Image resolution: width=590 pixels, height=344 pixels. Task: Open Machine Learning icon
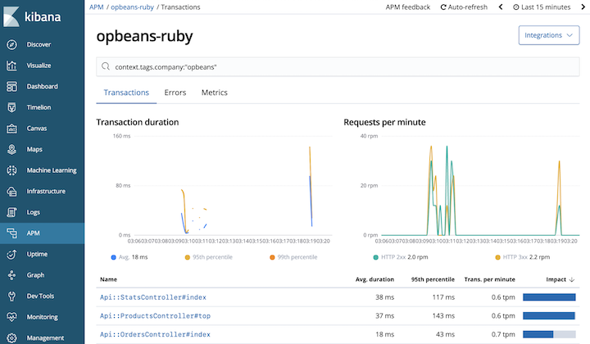click(11, 170)
